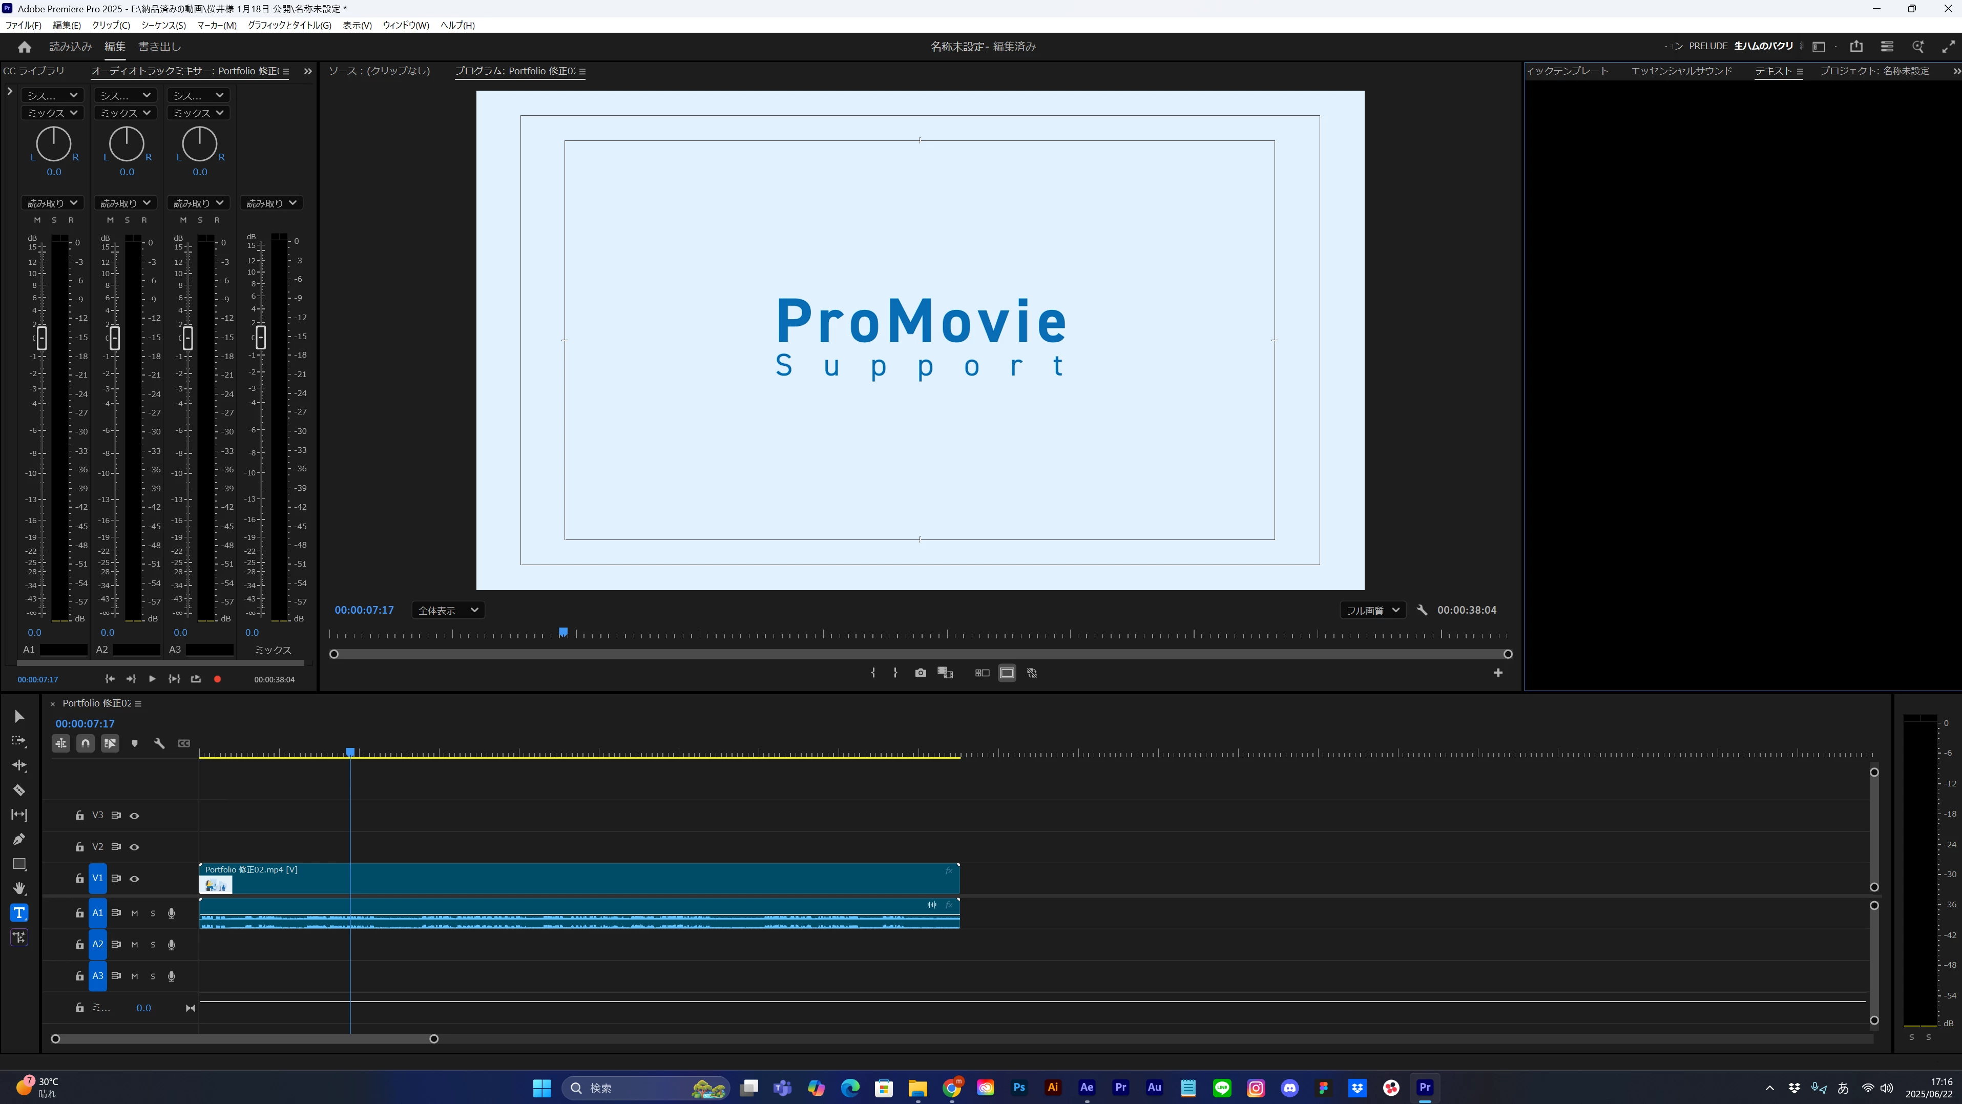This screenshot has height=1104, width=1962.
Task: Open After Effects from the taskbar
Action: click(1087, 1087)
